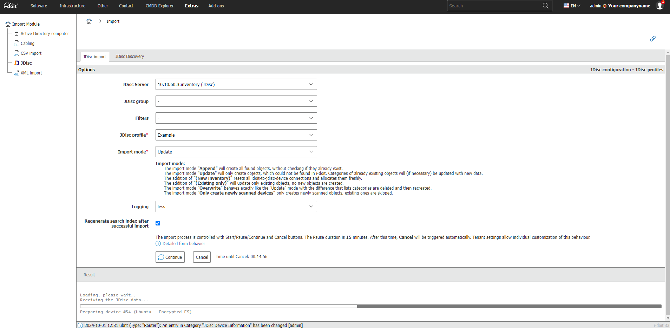Click the status bar log message
This screenshot has height=328, width=670.
tap(193, 325)
